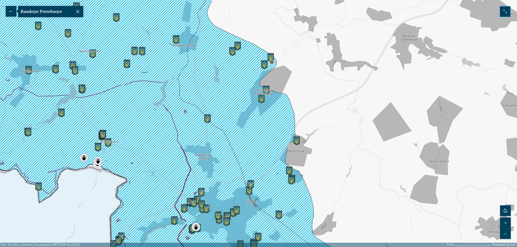
Task: Select the trident marker on Lyubimovka label
Action: coord(29,70)
